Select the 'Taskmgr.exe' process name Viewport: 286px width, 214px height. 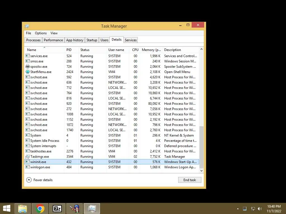tap(40, 157)
